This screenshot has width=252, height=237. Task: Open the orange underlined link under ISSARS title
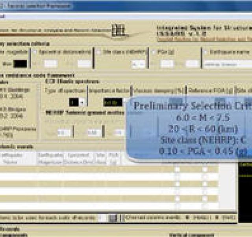[x=204, y=39]
